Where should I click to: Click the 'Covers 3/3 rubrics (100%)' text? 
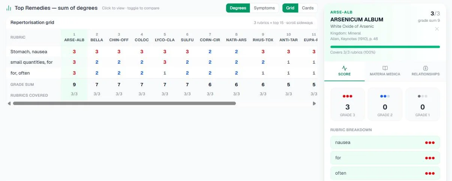click(353, 52)
